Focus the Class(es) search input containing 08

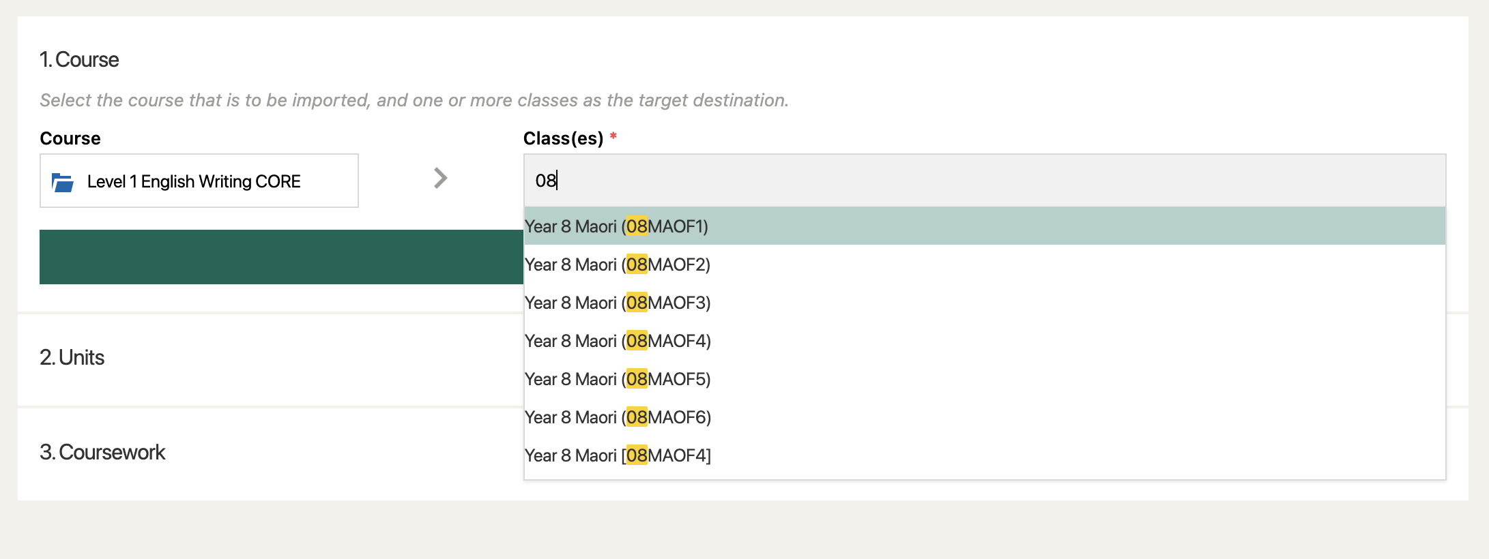pyautogui.click(x=984, y=181)
